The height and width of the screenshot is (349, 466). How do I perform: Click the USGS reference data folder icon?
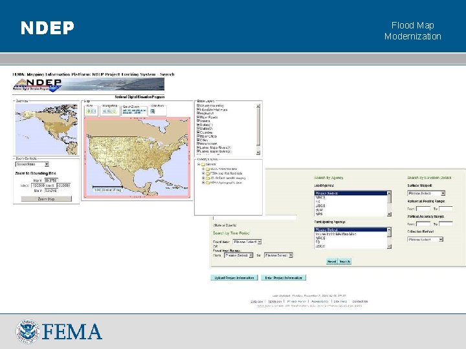(x=208, y=169)
